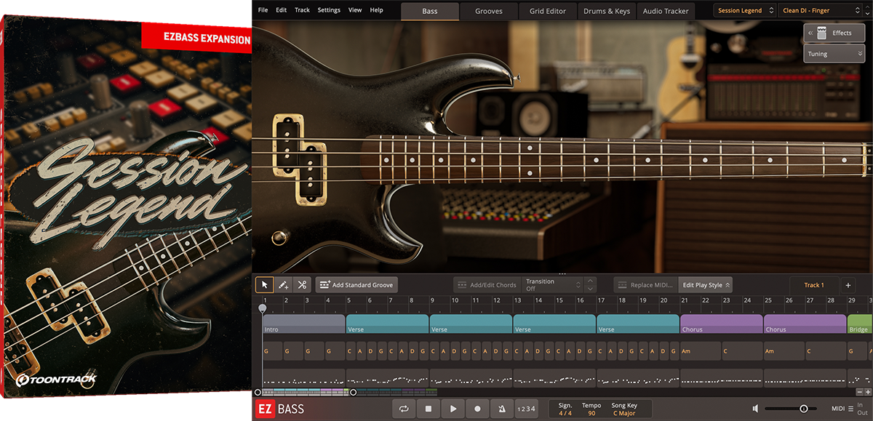
Task: Select the Track 1 tab
Action: (814, 285)
